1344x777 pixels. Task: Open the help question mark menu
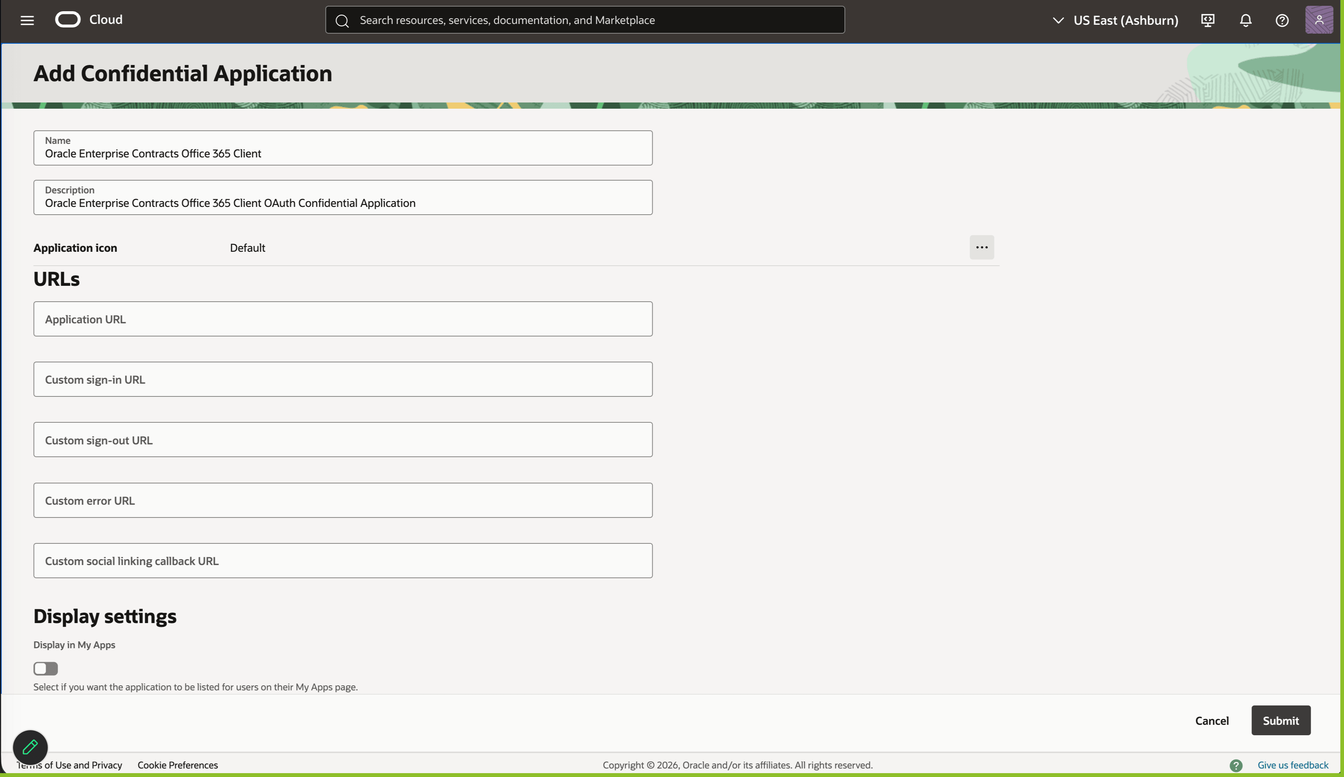[x=1282, y=20]
